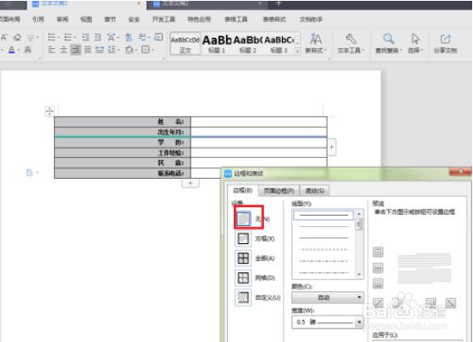This screenshot has height=342, width=473.
Task: Expand the styles gallery arrow
Action: pyautogui.click(x=298, y=52)
